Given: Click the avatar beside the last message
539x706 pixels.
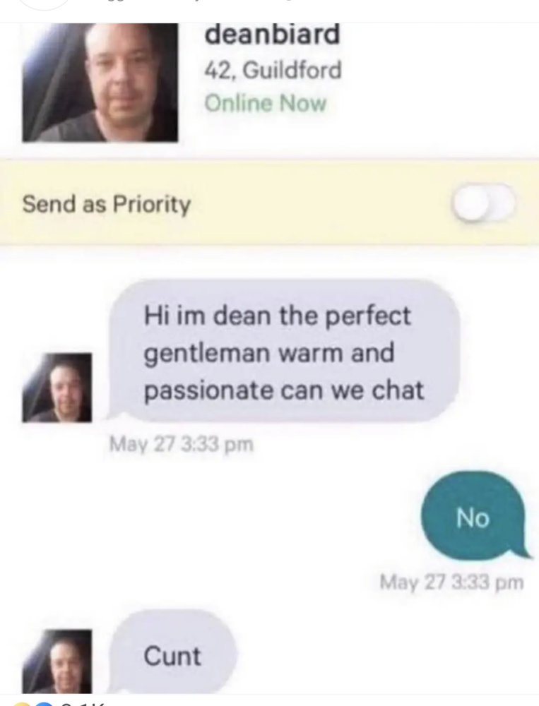Looking at the screenshot, I should coord(57,661).
